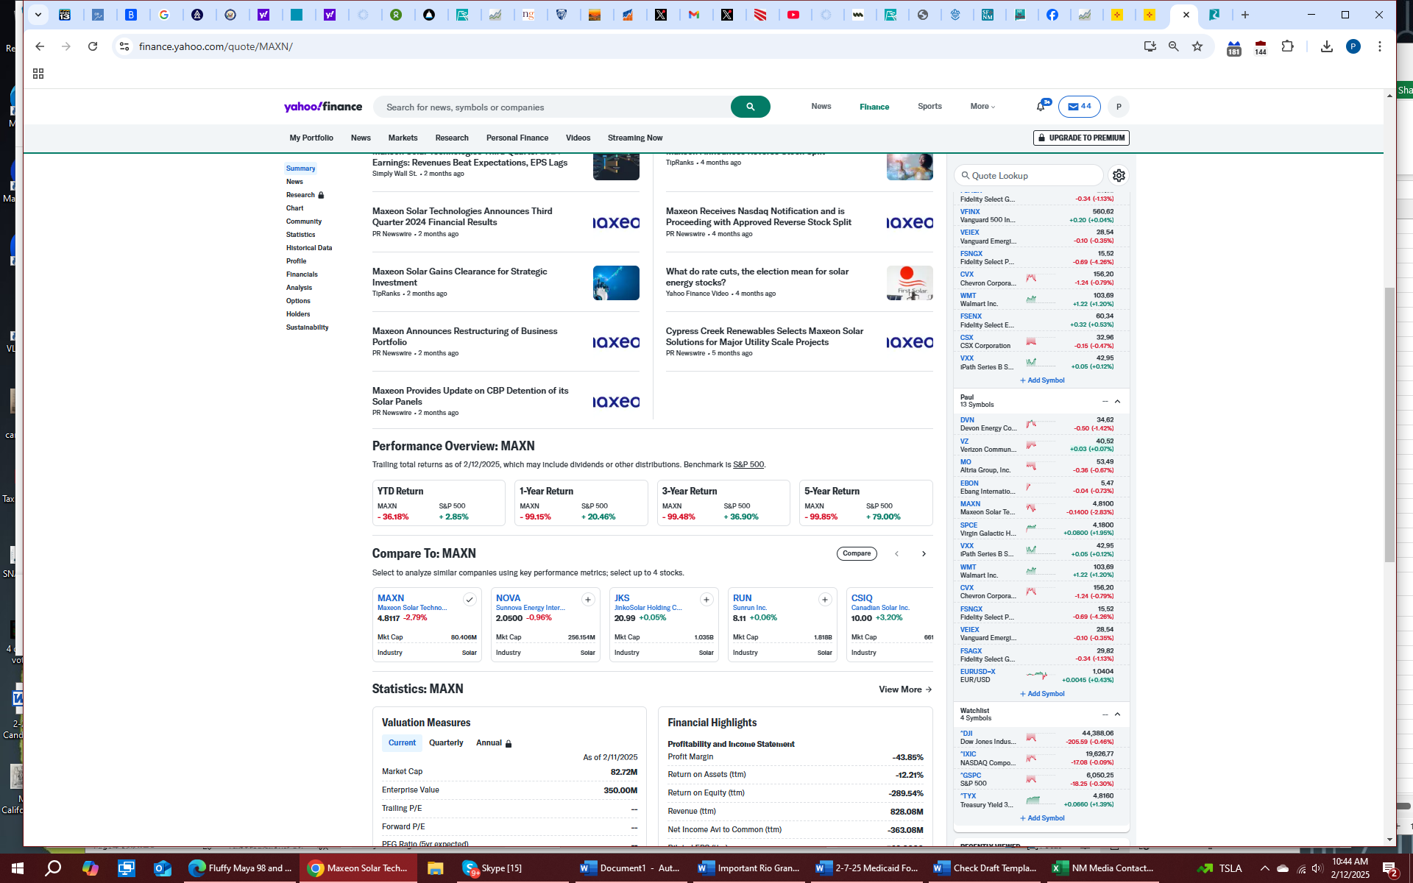Expand the More dropdown in header
This screenshot has width=1413, height=883.
coord(982,107)
